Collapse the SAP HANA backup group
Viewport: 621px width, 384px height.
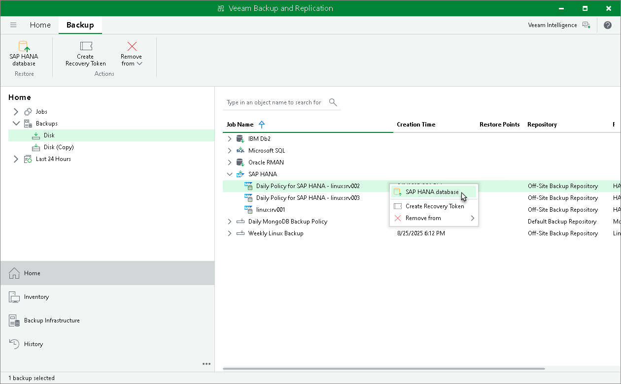point(229,174)
